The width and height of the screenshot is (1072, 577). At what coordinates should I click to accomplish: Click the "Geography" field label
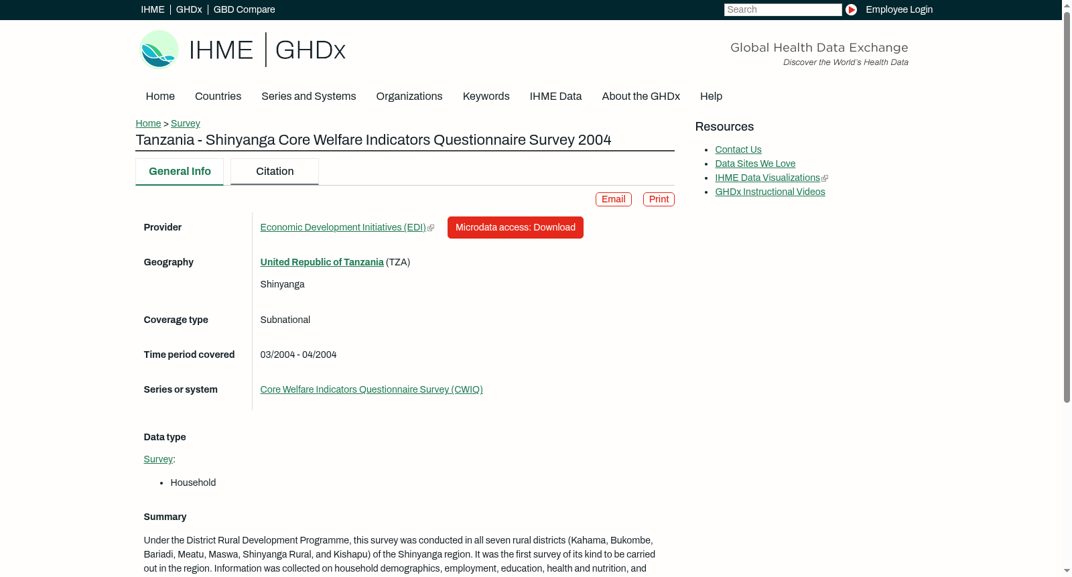tap(169, 263)
